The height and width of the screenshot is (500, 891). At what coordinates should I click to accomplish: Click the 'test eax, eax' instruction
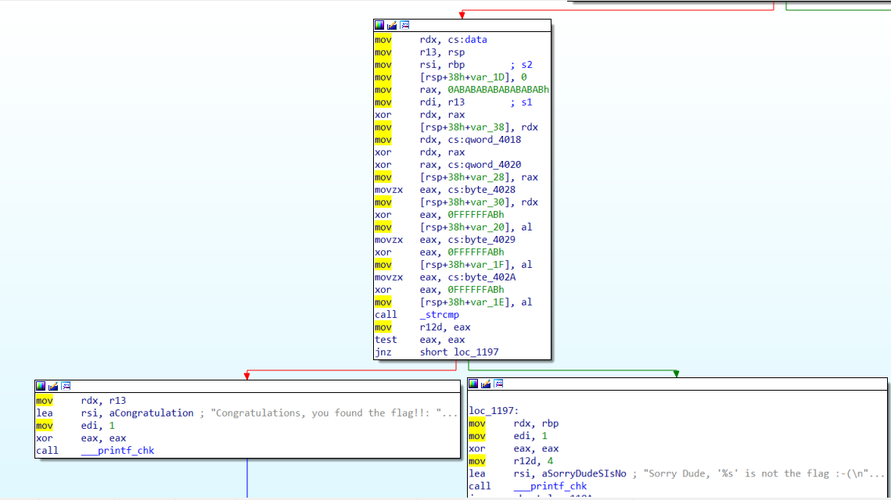click(x=419, y=339)
